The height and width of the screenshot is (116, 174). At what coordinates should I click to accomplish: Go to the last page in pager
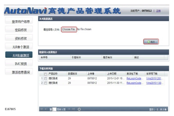[x=74, y=109]
